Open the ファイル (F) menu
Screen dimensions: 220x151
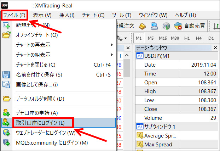(14, 15)
